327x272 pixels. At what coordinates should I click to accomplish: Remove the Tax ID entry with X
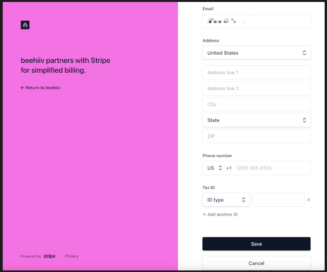(x=309, y=200)
